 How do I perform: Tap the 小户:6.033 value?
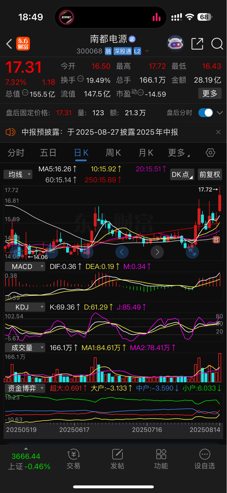[x=202, y=388]
